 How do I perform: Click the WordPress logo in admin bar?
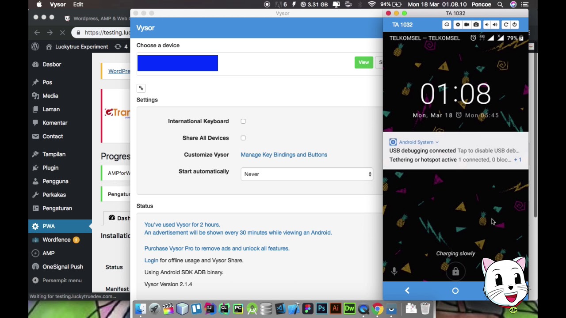[x=35, y=46]
